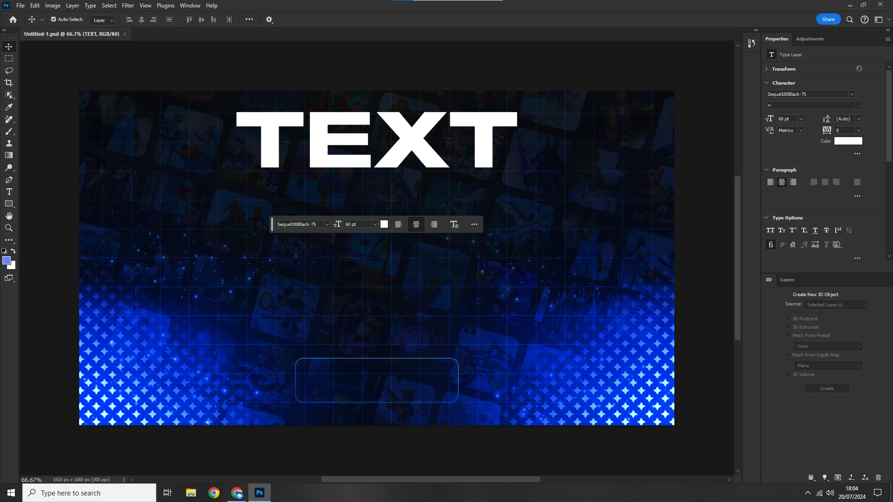Open the Sequel100Black-75 font dropdown in Properties
This screenshot has width=893, height=502.
click(852, 94)
